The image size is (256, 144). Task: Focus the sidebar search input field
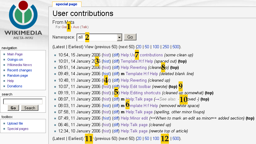(x=23, y=101)
